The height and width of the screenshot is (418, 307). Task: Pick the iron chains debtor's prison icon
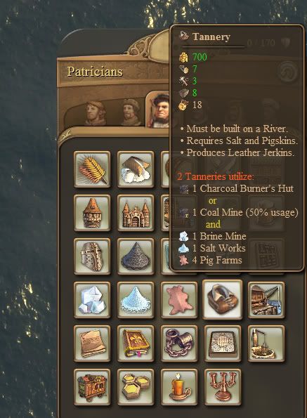click(x=179, y=344)
